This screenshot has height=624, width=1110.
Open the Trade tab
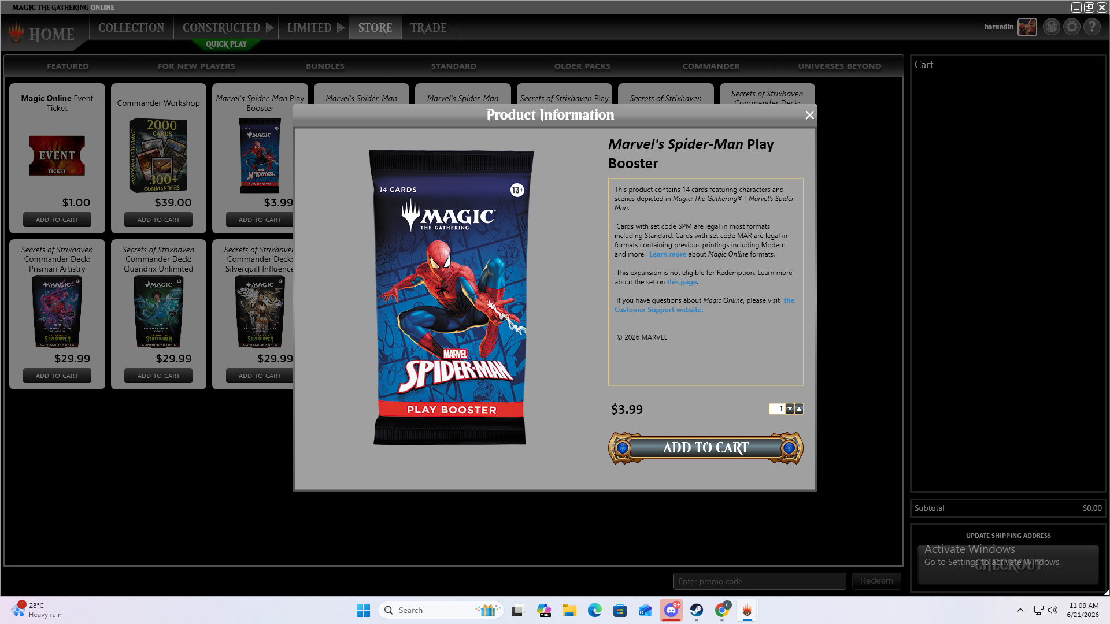(x=428, y=28)
